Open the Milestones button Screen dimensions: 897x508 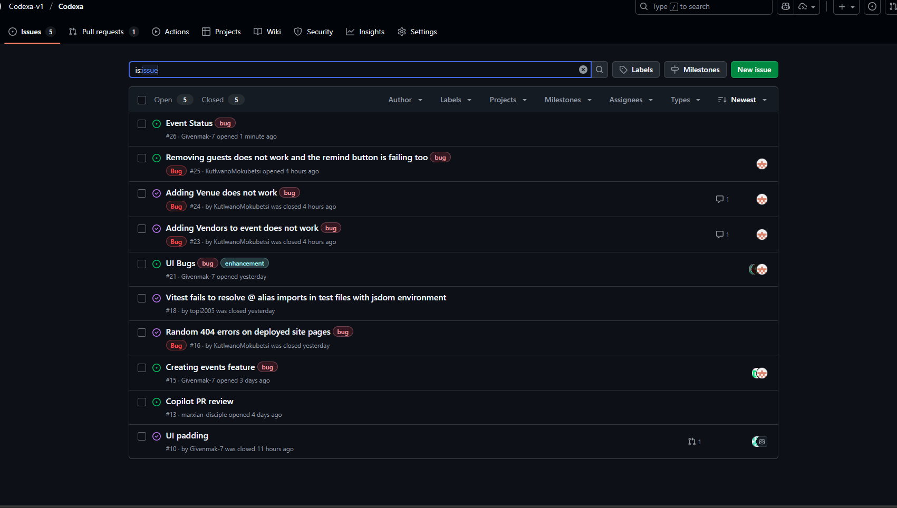pyautogui.click(x=695, y=70)
